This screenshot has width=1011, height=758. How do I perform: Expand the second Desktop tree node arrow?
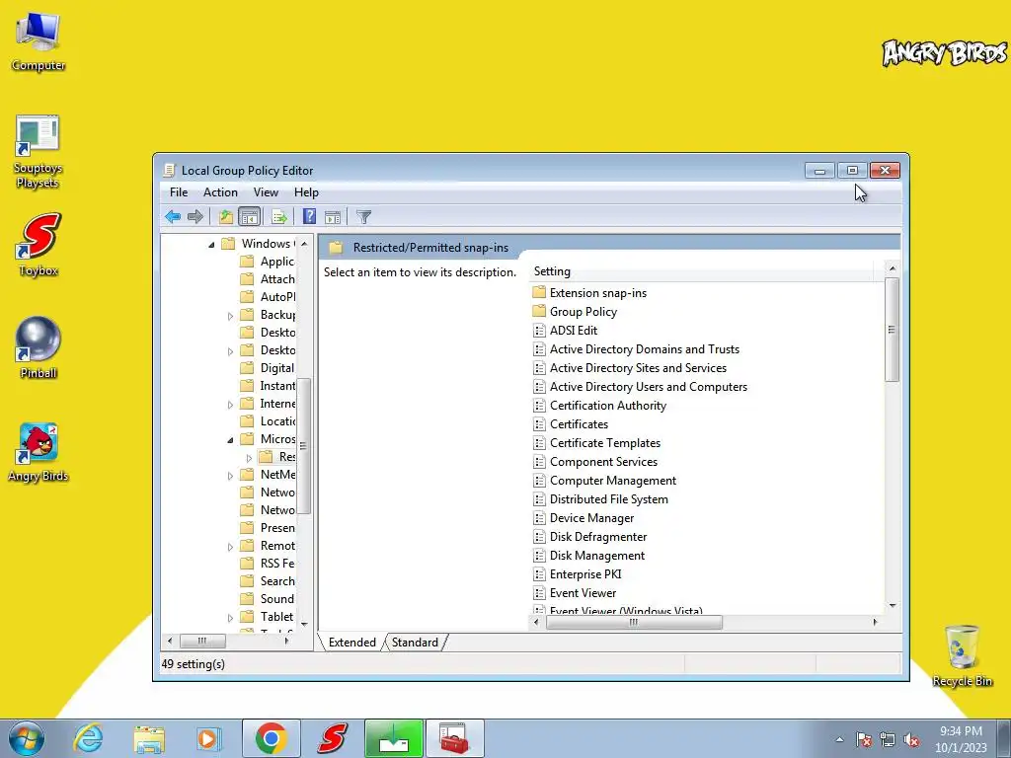(230, 351)
